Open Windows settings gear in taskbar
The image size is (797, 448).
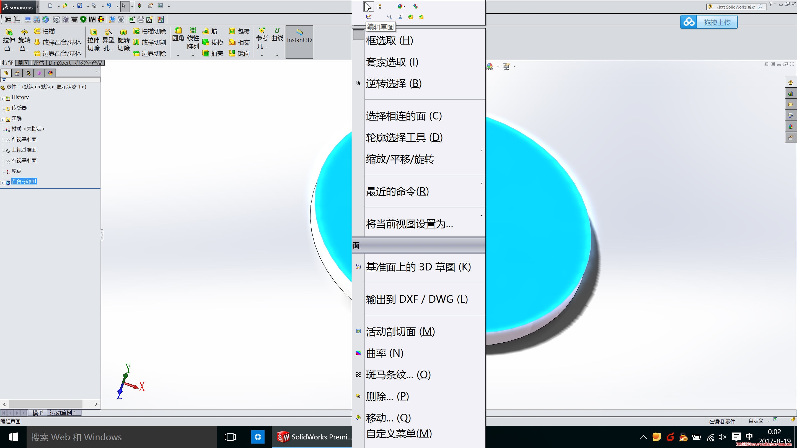point(258,437)
